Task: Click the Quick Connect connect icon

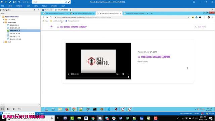Action: click(x=66, y=2)
